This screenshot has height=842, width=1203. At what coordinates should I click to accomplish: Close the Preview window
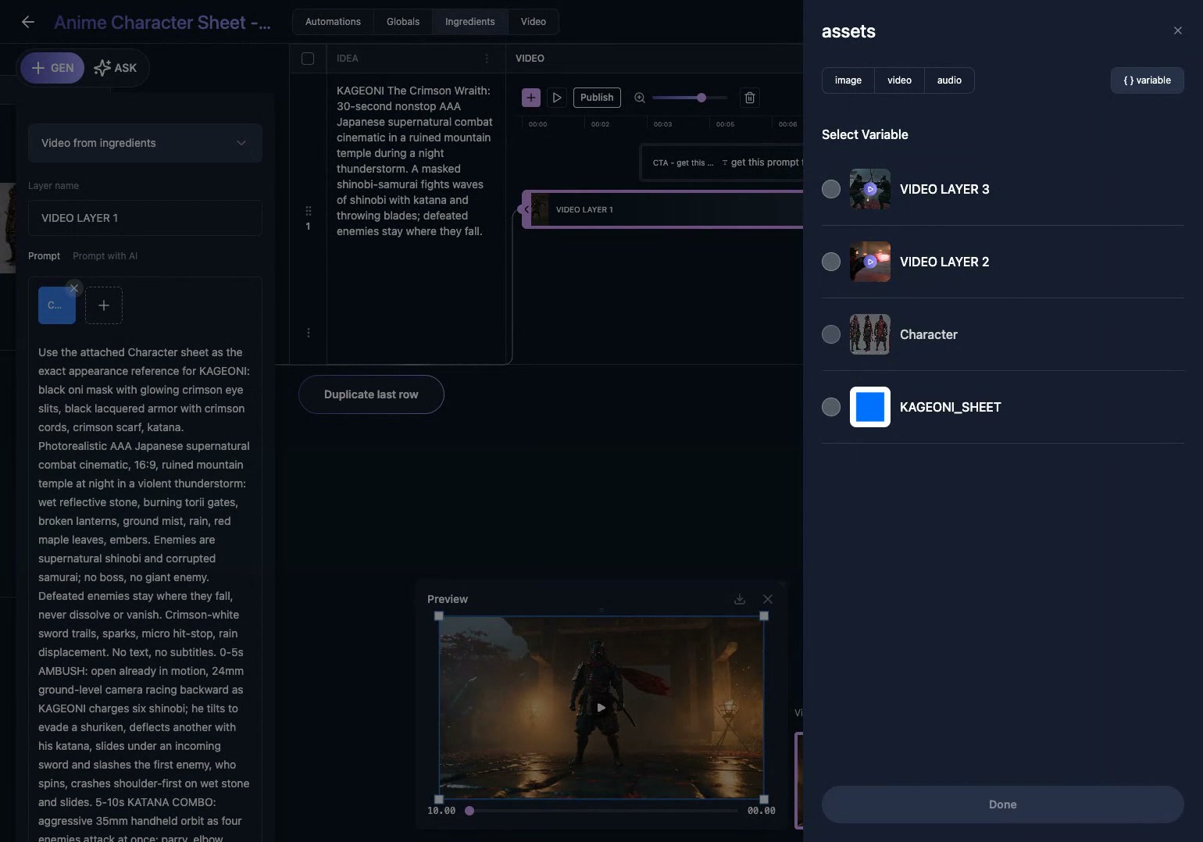(x=768, y=599)
